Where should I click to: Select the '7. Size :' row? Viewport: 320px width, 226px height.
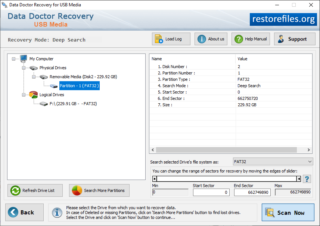pos(231,105)
